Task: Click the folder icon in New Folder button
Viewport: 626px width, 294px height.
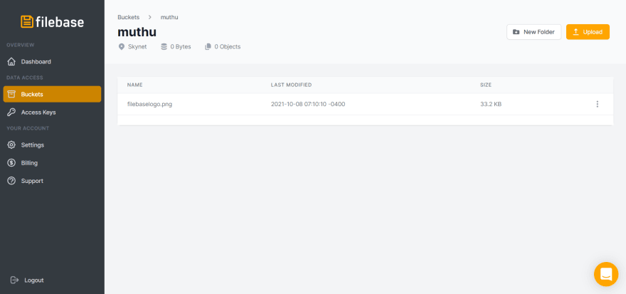Action: coord(516,32)
